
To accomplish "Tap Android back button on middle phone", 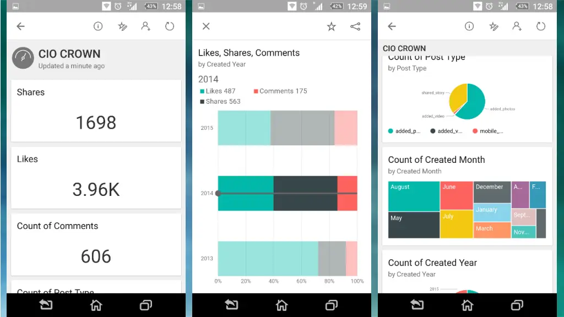I will 232,305.
